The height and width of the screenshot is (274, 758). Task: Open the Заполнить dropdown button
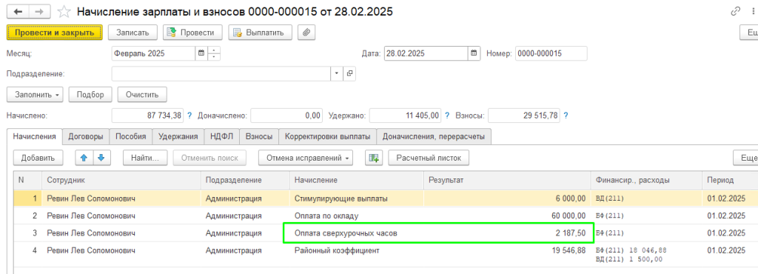tap(35, 95)
